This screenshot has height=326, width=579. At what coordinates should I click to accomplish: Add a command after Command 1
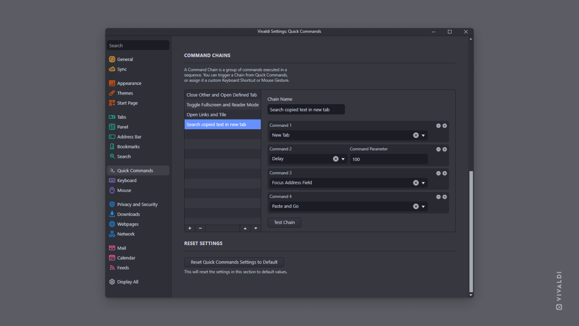coord(445,126)
